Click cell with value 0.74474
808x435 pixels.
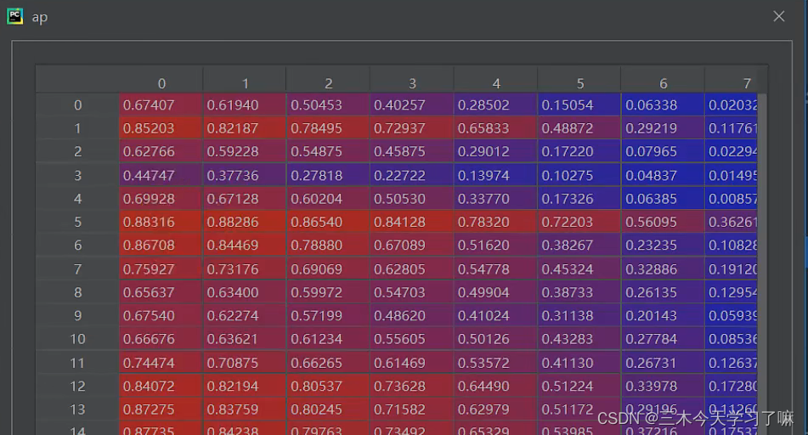pos(161,363)
